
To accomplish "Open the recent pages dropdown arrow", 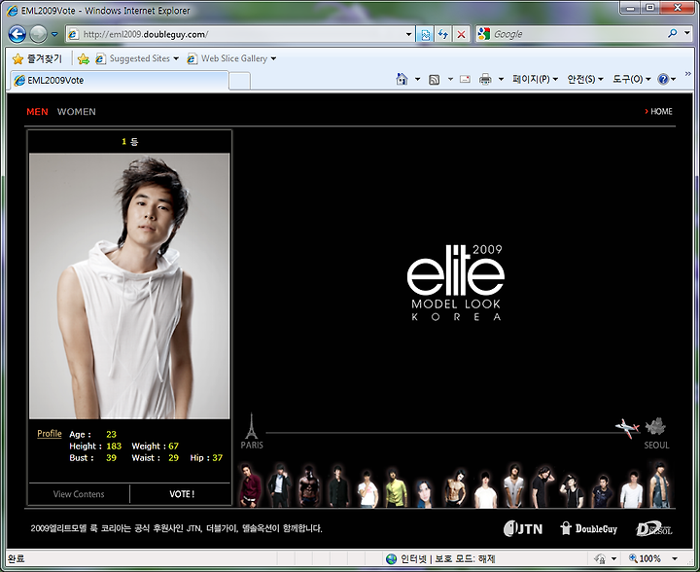I will click(54, 34).
